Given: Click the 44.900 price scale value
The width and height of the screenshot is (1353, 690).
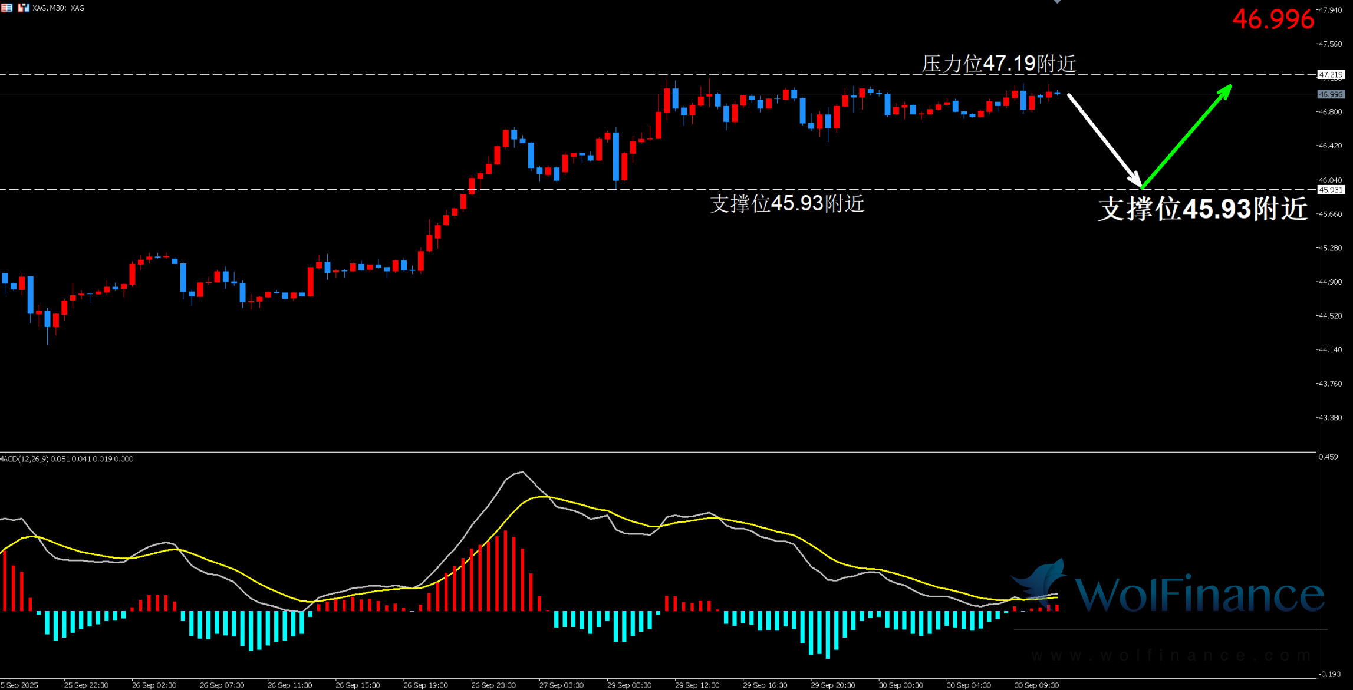Looking at the screenshot, I should click(x=1330, y=282).
